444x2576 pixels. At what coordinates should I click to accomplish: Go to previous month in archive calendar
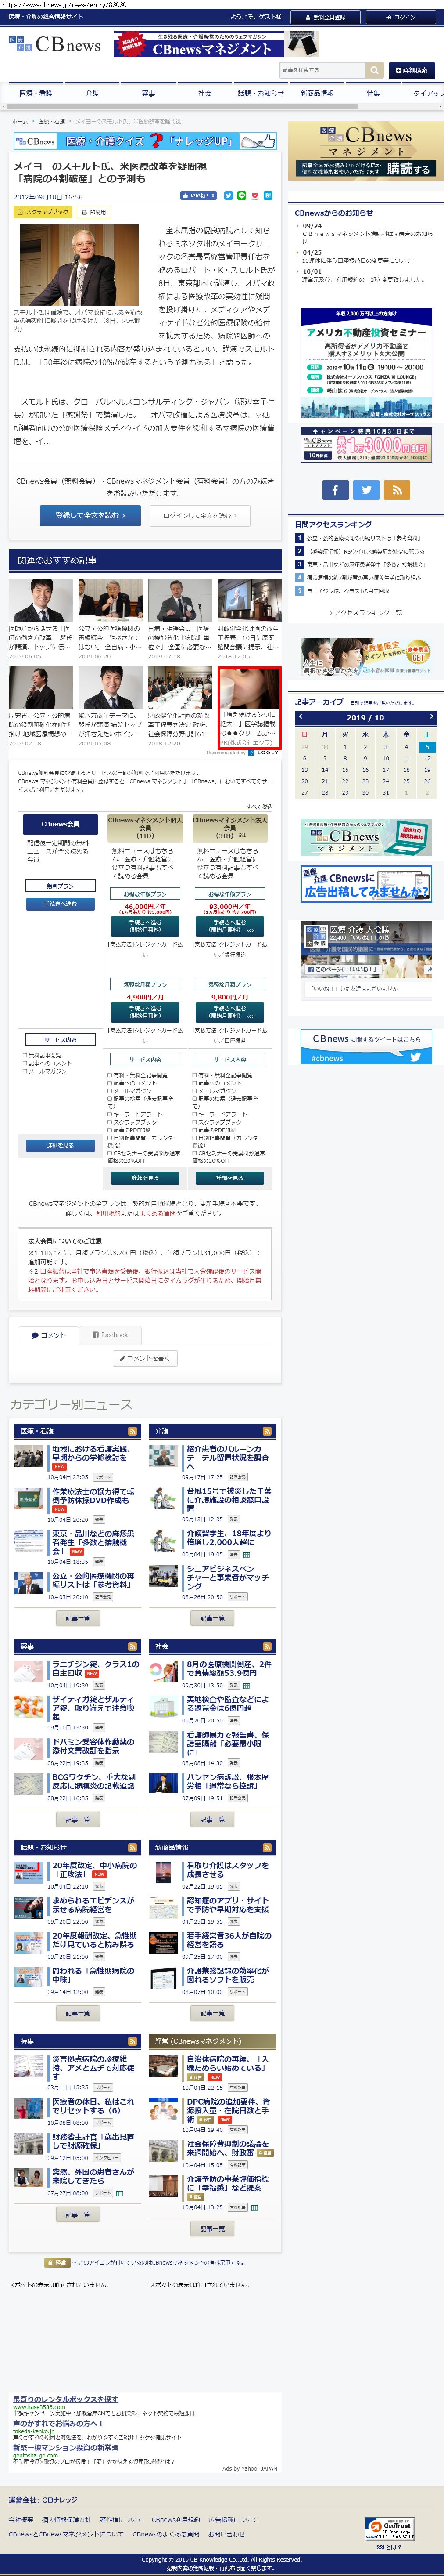(x=301, y=716)
